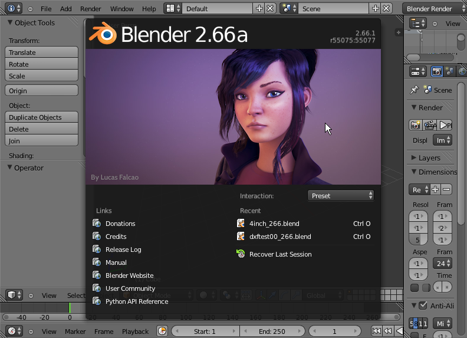Add a render dimensions preset
Image resolution: width=467 pixels, height=338 pixels.
[435, 189]
